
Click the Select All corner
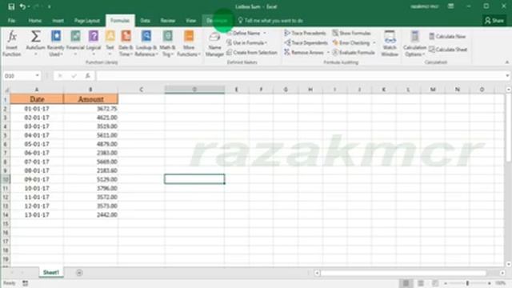pyautogui.click(x=6, y=90)
